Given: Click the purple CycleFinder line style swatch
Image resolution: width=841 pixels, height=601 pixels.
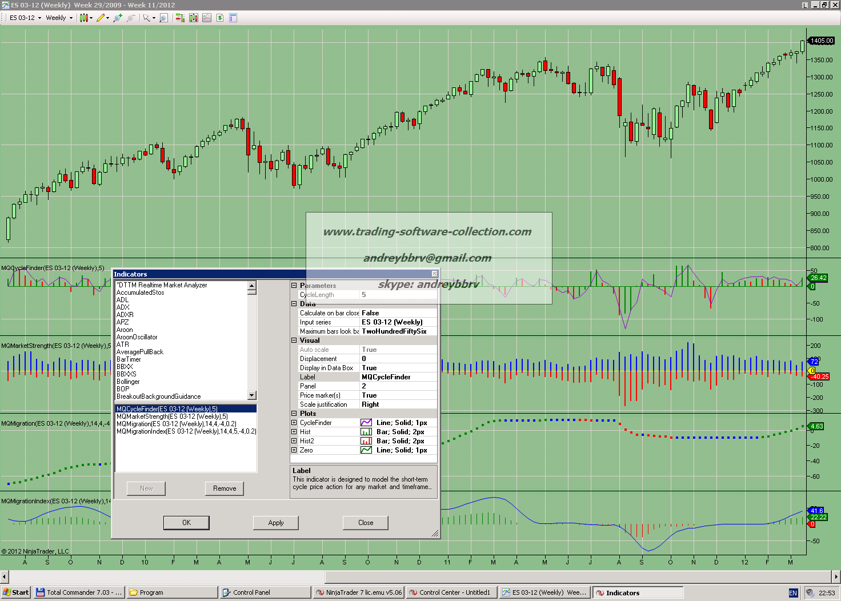Looking at the screenshot, I should pyautogui.click(x=366, y=423).
